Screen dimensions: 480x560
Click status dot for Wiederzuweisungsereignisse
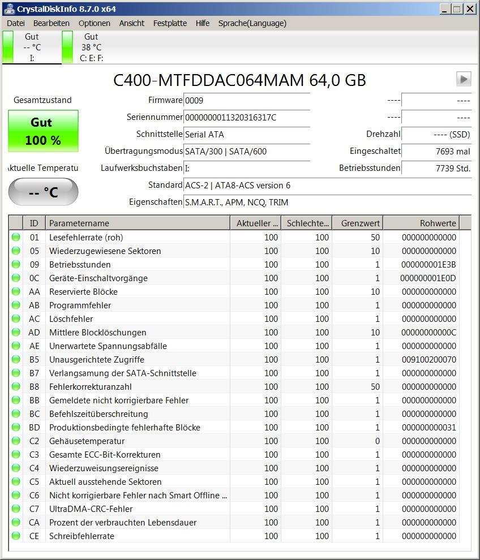click(16, 468)
